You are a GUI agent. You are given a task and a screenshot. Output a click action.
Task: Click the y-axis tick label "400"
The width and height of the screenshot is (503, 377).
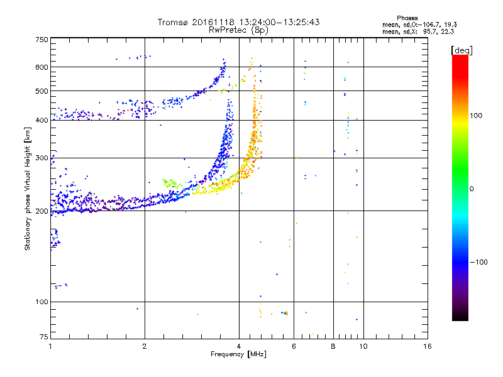pos(41,120)
